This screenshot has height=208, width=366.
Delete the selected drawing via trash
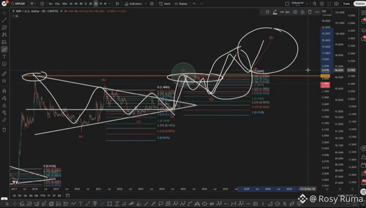pyautogui.click(x=310, y=12)
